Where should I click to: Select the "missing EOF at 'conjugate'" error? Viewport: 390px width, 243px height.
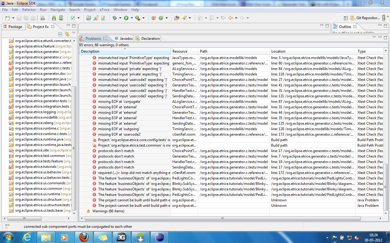point(119,102)
